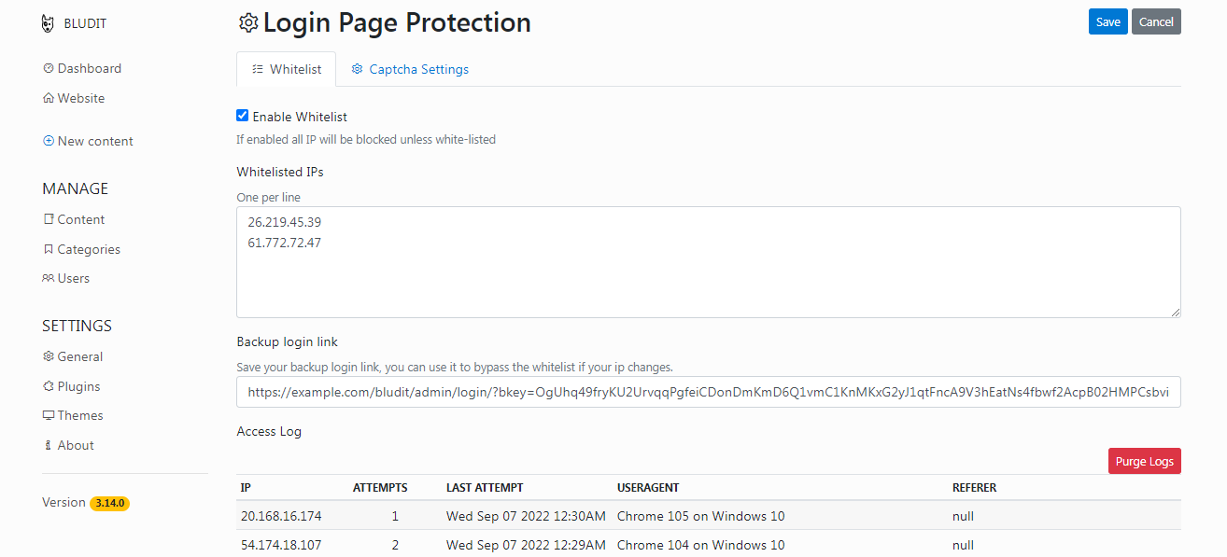Select the Categories bookmark icon

[x=48, y=248]
